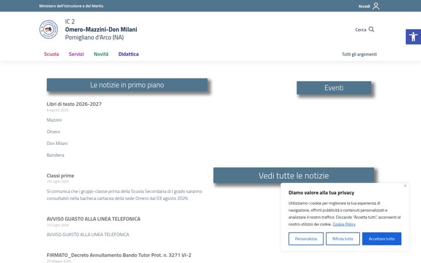This screenshot has width=421, height=263.
Task: Click Diamo valore alla tua privacy heading
Action: pyautogui.click(x=321, y=193)
